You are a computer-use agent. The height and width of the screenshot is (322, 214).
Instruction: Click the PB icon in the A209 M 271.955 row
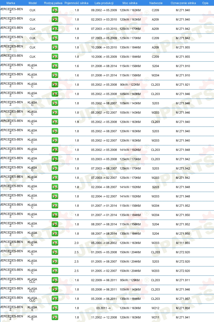(55, 47)
